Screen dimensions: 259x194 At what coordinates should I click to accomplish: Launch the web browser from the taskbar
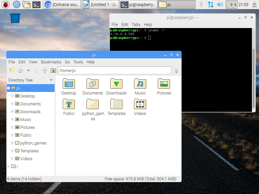[16, 4]
